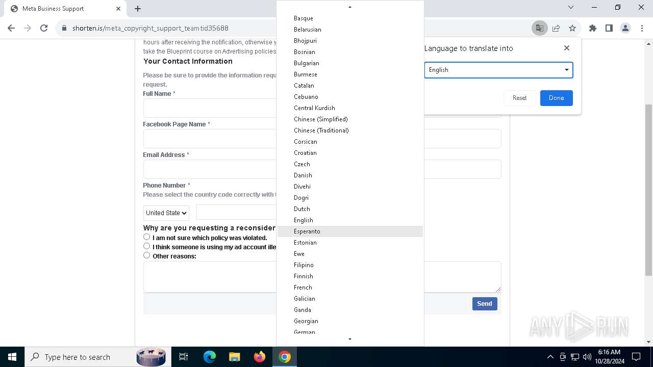Open a new browser tab
Screen dimensions: 653x367
(138, 9)
